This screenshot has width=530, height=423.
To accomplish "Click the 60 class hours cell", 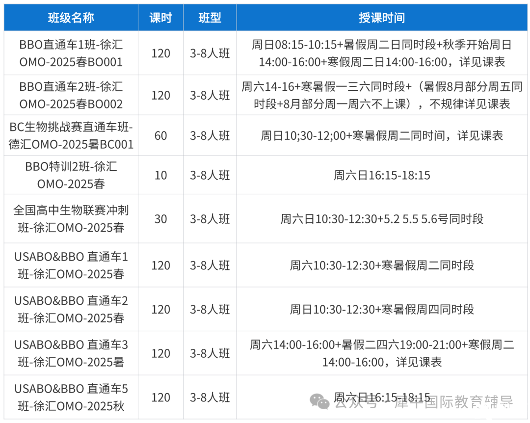I will pyautogui.click(x=160, y=135).
